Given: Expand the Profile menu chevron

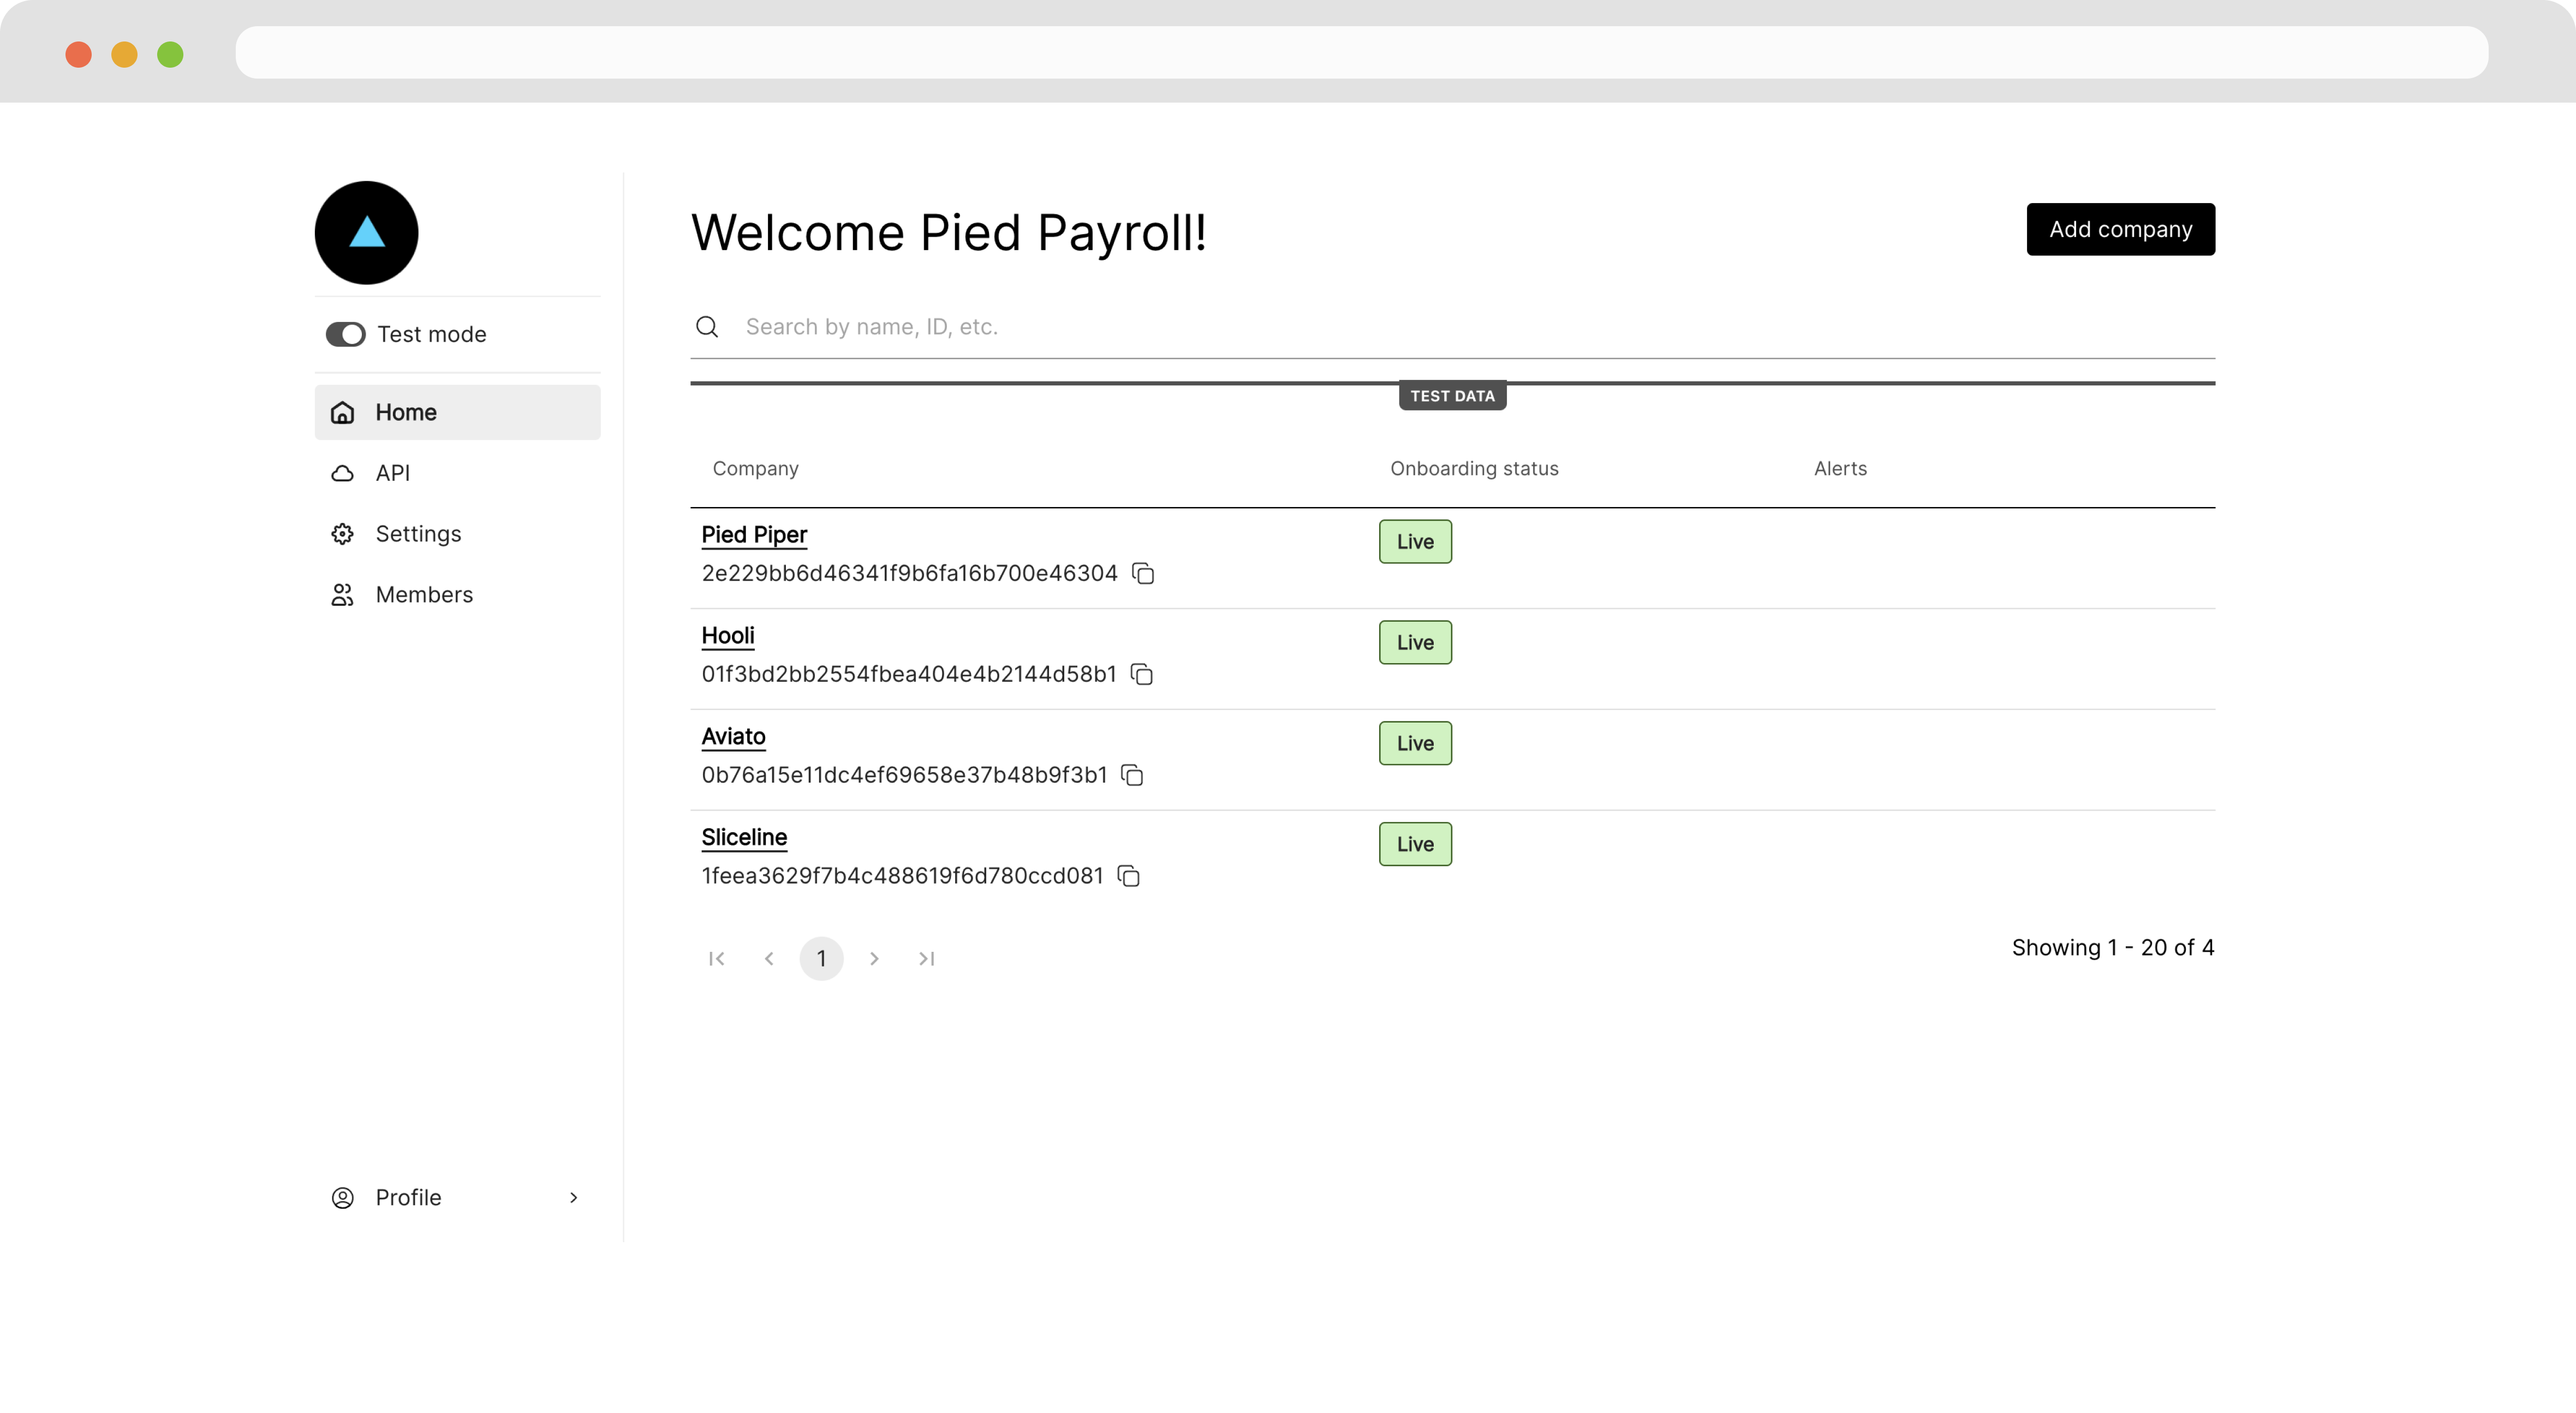Looking at the screenshot, I should [x=573, y=1198].
